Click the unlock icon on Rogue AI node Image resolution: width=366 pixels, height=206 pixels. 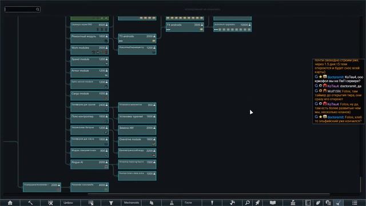pos(106,167)
